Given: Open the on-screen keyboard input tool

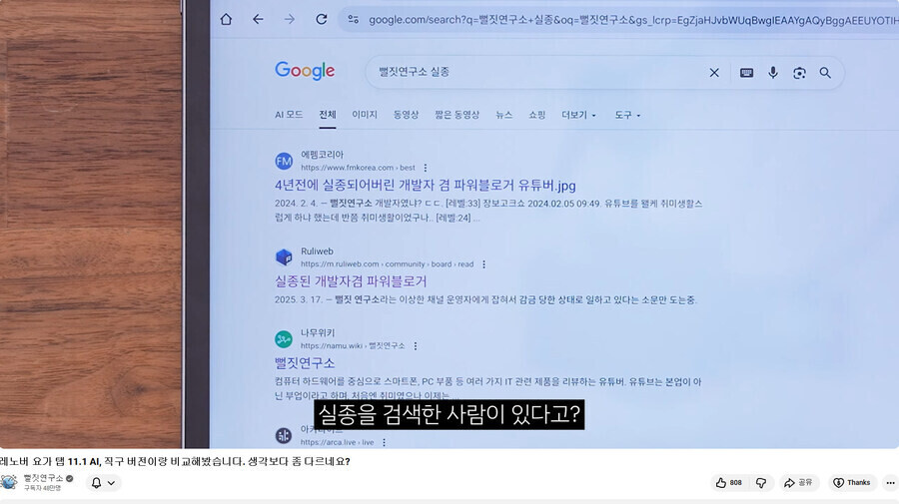Looking at the screenshot, I should coord(746,73).
